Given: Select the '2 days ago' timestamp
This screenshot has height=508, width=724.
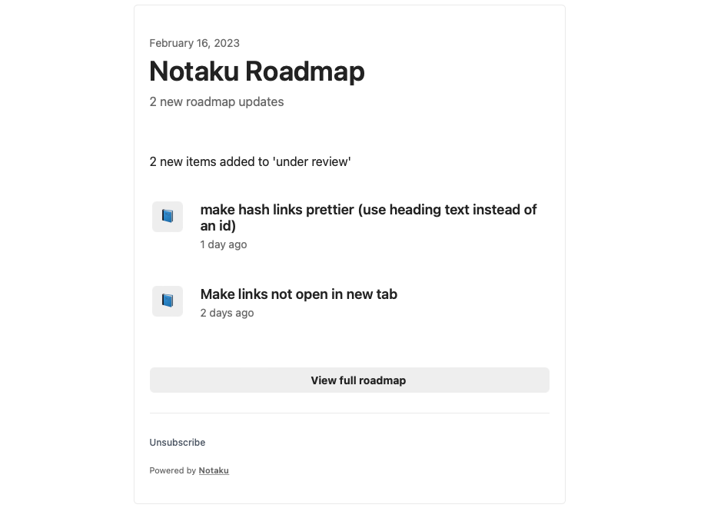Looking at the screenshot, I should coord(227,313).
